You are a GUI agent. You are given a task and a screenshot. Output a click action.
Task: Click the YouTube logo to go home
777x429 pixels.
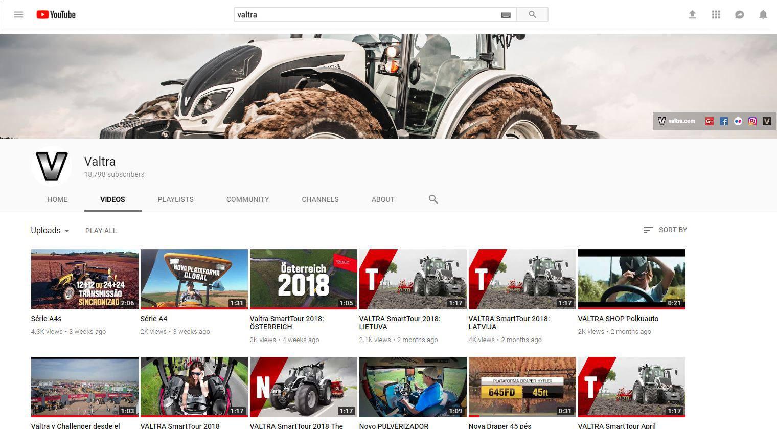(x=56, y=14)
